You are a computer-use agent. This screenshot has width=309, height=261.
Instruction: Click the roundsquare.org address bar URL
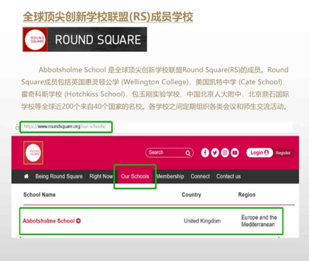65,126
